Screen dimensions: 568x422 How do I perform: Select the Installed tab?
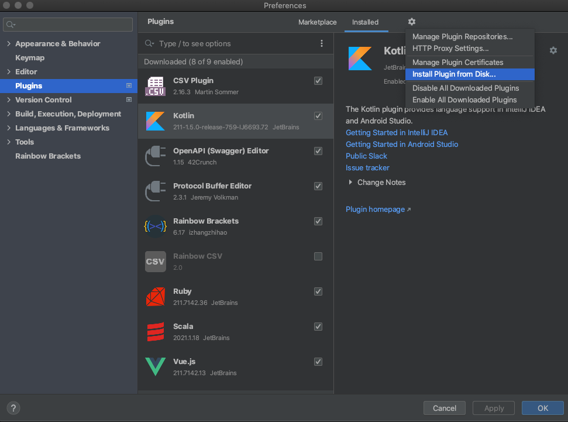click(365, 22)
